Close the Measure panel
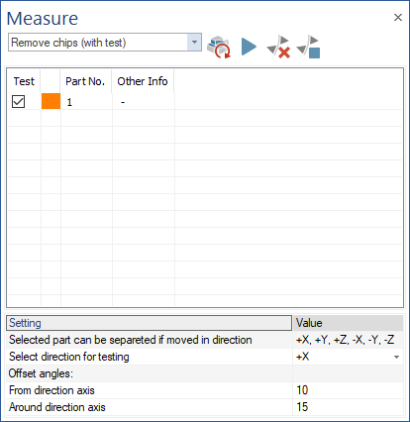Viewport: 410px width, 422px height. point(398,18)
